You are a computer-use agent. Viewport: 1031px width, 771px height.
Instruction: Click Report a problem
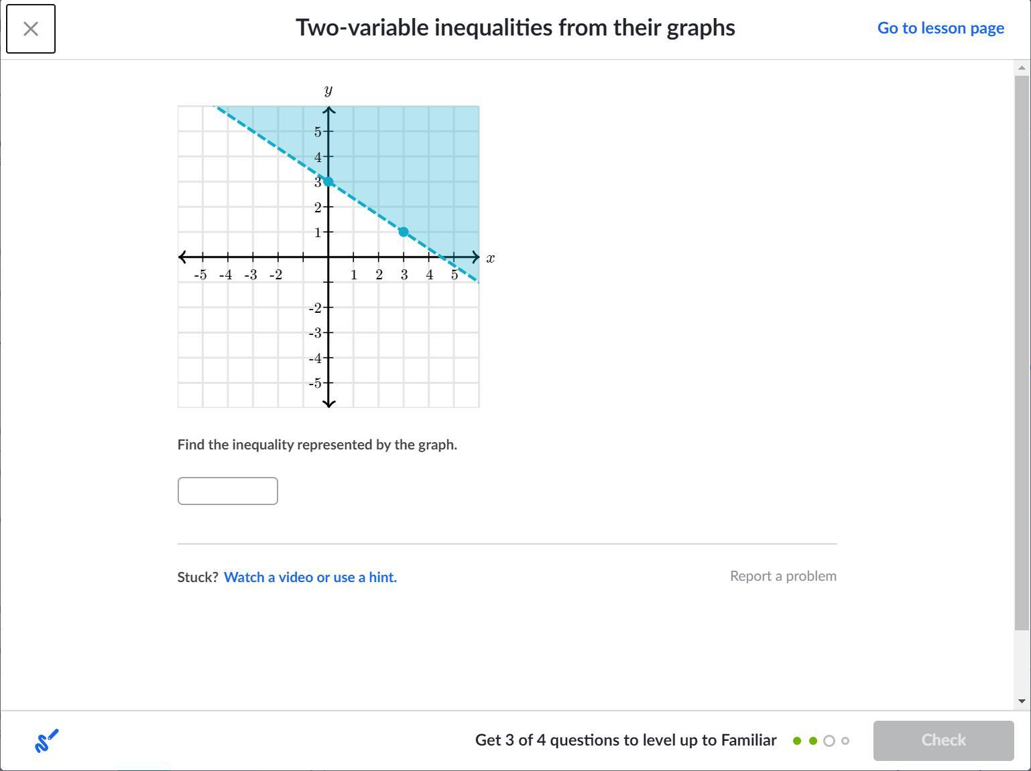783,576
